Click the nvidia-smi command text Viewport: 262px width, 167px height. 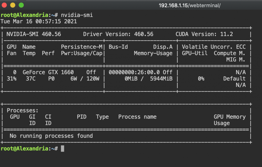(77, 15)
